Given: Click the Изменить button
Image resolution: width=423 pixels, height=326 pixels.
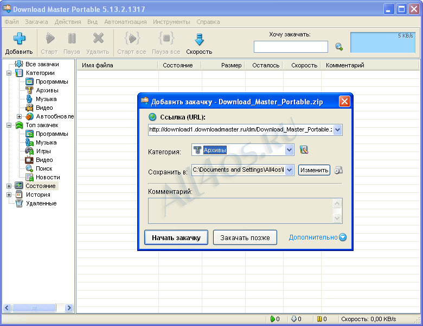Looking at the screenshot, I should click(x=315, y=170).
